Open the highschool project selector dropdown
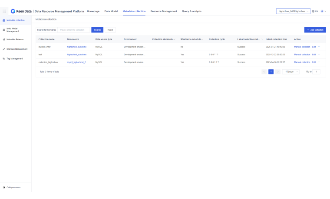 point(293,11)
